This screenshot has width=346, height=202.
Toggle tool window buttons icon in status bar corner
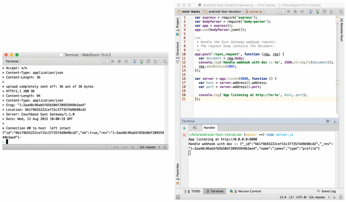pyautogui.click(x=178, y=198)
